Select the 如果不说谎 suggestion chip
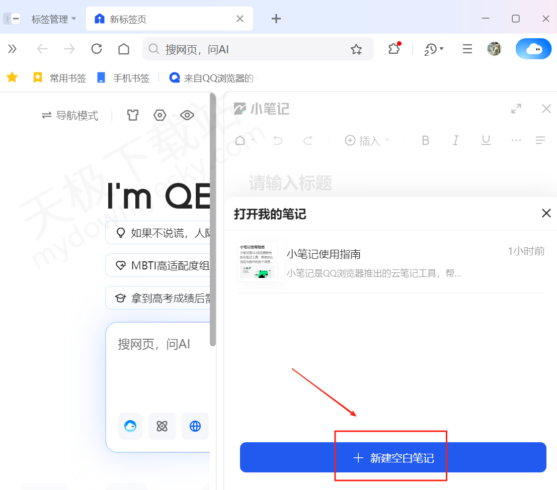The height and width of the screenshot is (490, 557). pos(158,233)
